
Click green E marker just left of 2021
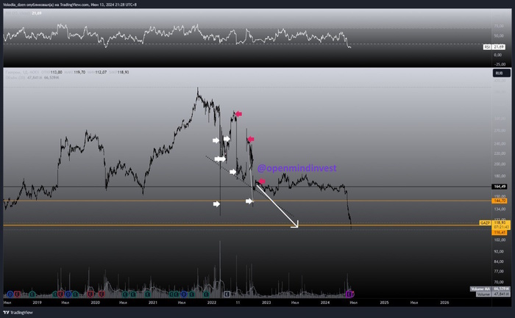click(148, 294)
